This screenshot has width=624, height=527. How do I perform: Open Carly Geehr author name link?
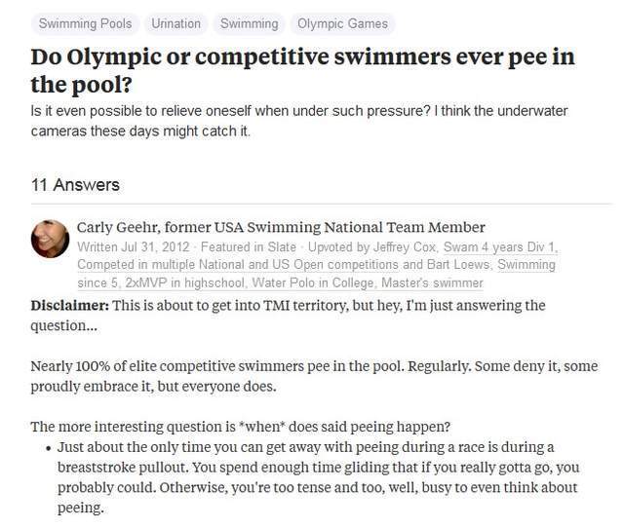pos(281,228)
